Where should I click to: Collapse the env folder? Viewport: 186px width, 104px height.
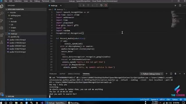pyautogui.click(x=8, y=18)
